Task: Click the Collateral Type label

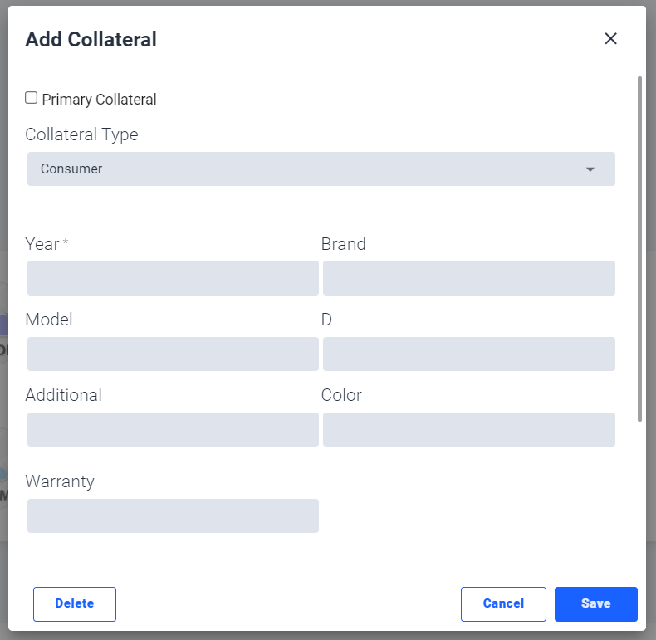Action: click(81, 134)
